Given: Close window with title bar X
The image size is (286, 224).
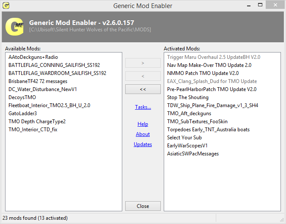Looking at the screenshot, I should tap(275, 5).
